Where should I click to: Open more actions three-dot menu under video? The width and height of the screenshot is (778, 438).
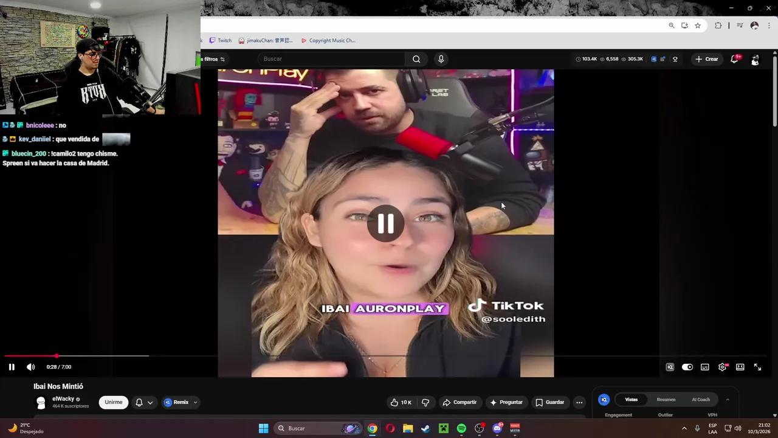pyautogui.click(x=579, y=402)
